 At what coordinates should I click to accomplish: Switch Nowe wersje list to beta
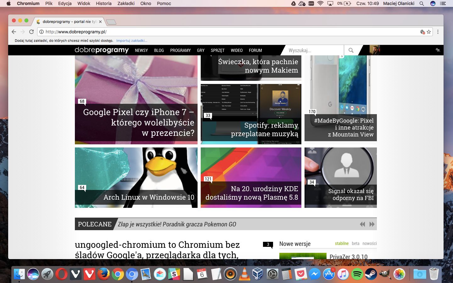point(355,243)
